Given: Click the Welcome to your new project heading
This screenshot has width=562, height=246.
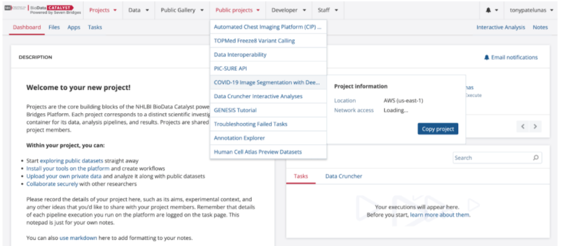Looking at the screenshot, I should coord(78,87).
